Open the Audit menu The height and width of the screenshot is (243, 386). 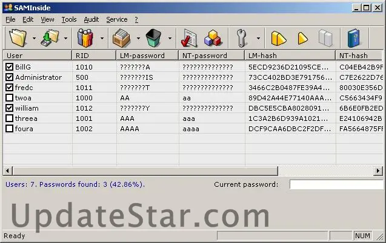pyautogui.click(x=92, y=19)
